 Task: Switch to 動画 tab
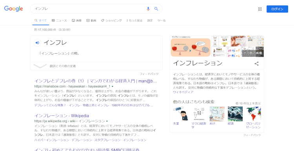pos(91,21)
